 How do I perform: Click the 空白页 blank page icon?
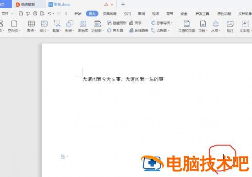14,24
